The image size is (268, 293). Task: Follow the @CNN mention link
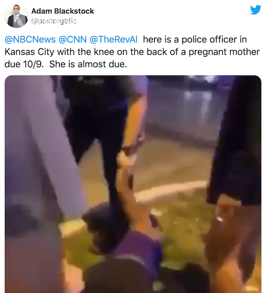coord(72,39)
